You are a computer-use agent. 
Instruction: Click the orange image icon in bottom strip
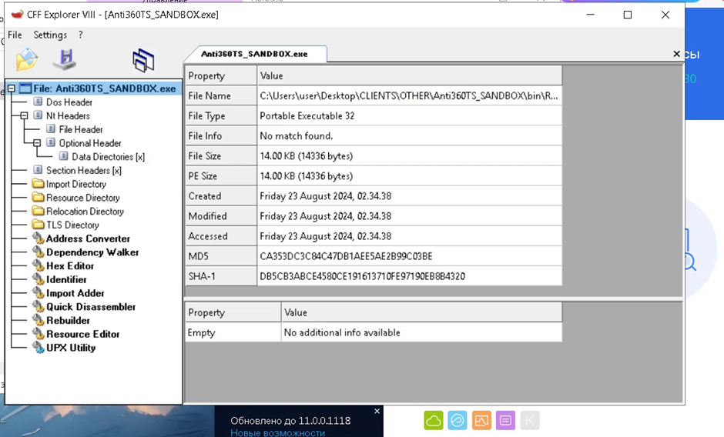tap(481, 420)
